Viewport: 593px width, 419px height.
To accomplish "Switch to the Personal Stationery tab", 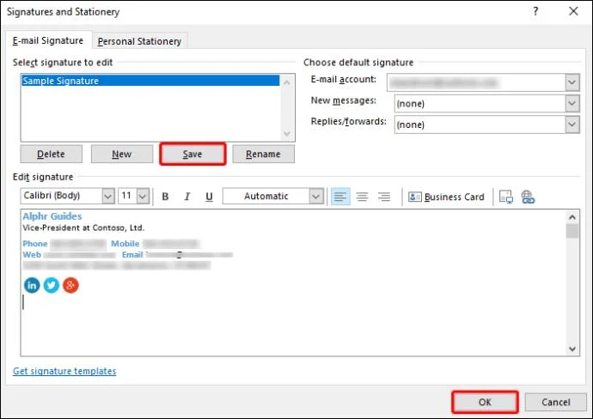I will pos(139,41).
